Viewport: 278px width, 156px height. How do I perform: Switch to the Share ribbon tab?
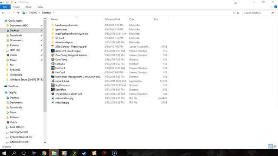tap(28, 7)
